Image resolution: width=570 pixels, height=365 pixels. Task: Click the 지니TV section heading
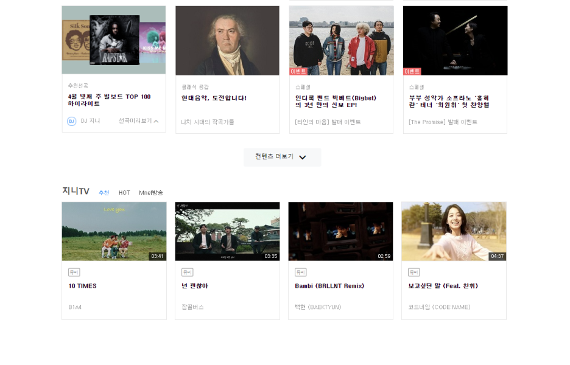76,191
